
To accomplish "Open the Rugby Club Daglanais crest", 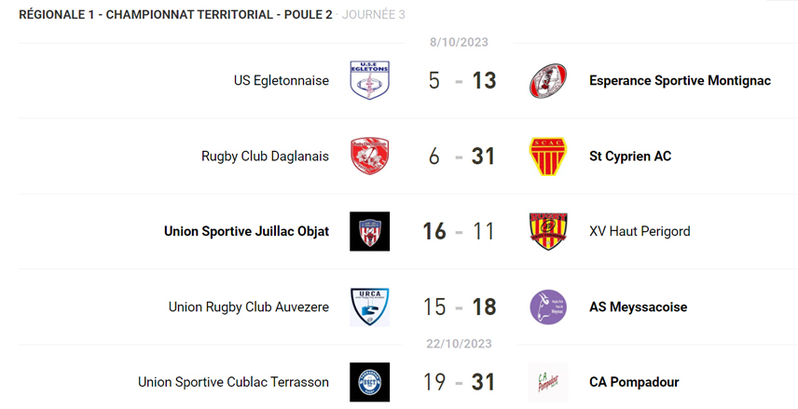I will coord(369,156).
